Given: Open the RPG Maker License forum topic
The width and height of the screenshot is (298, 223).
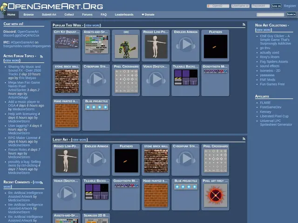Looking at the screenshot, I should point(23,138).
